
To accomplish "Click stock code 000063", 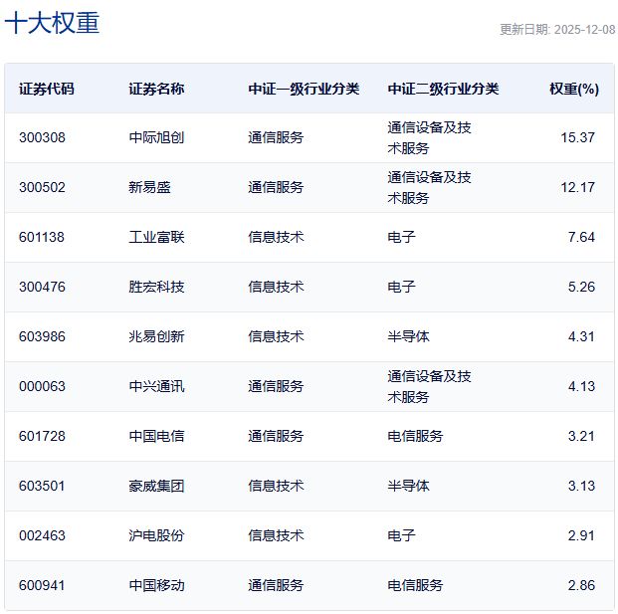I will pyautogui.click(x=42, y=386).
